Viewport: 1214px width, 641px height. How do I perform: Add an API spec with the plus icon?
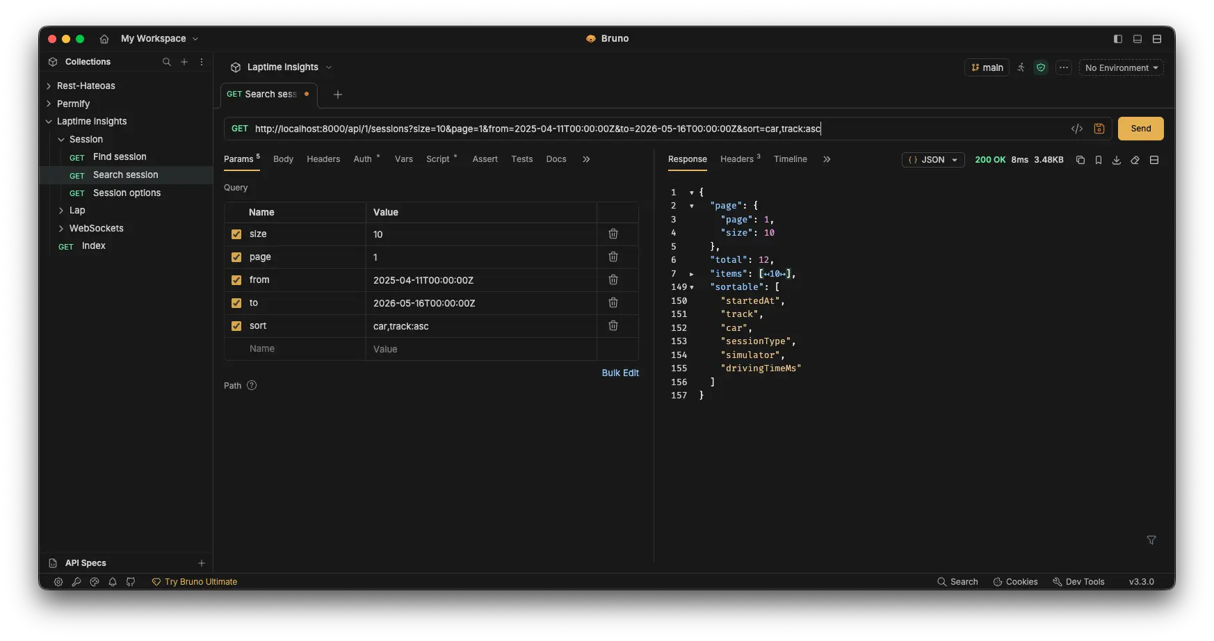tap(202, 563)
